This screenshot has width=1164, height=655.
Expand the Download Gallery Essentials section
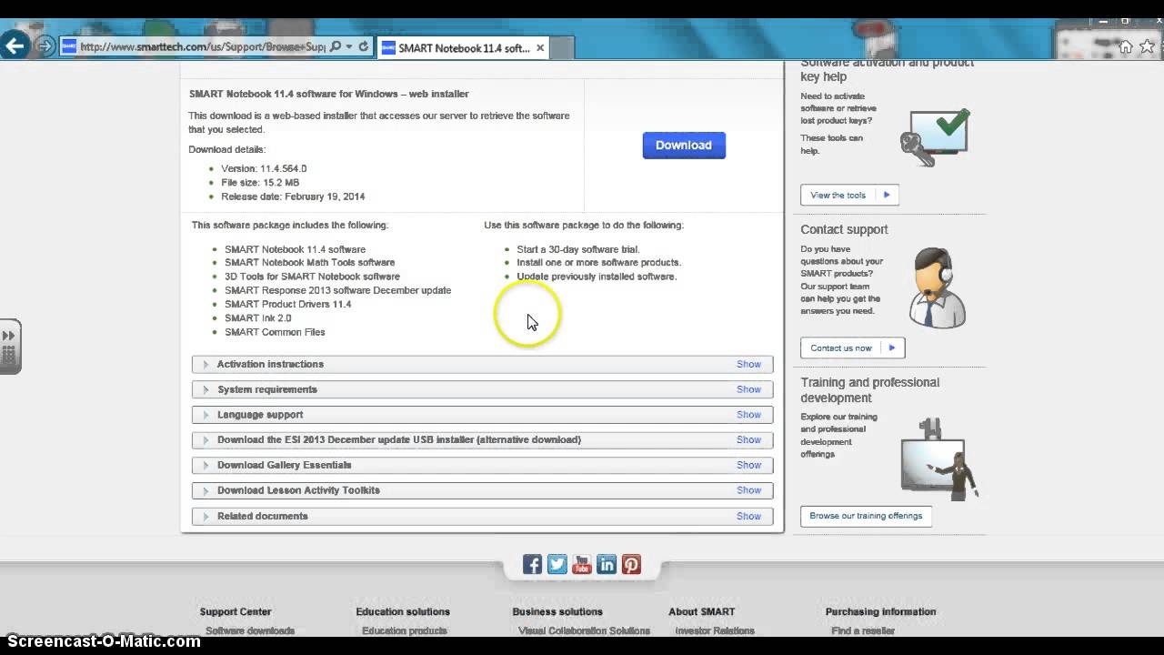point(482,465)
